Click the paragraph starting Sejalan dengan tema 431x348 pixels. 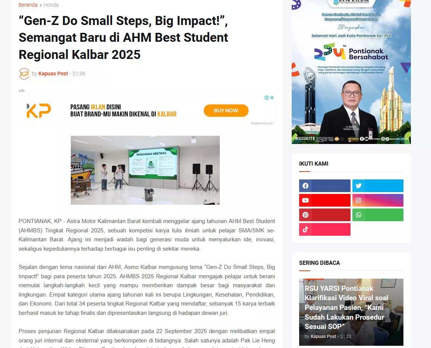(x=147, y=290)
